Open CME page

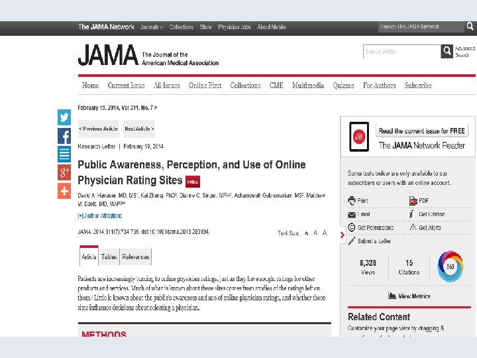pos(276,86)
